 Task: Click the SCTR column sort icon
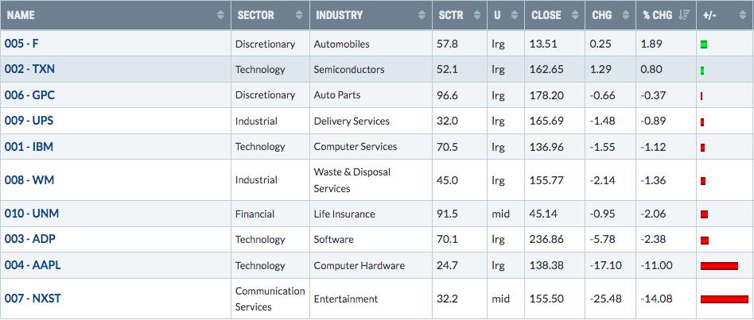pyautogui.click(x=476, y=15)
